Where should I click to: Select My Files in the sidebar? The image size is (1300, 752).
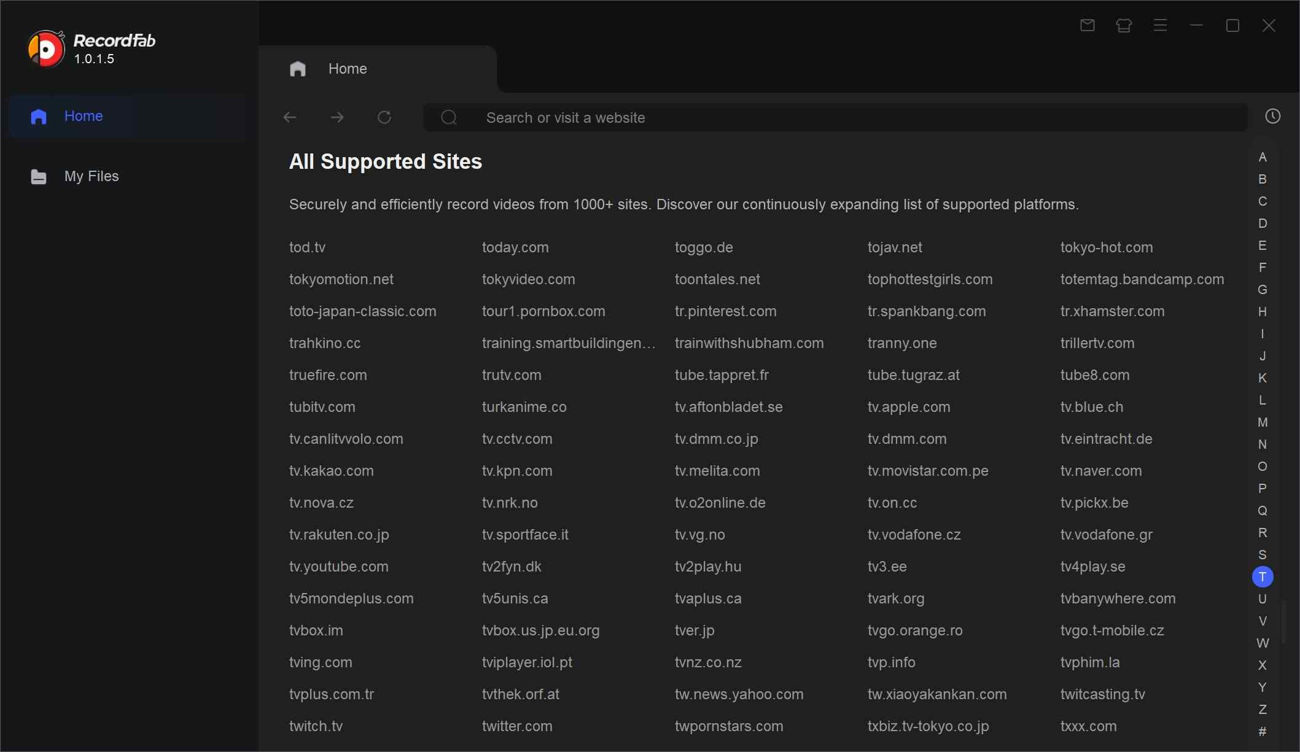(91, 176)
